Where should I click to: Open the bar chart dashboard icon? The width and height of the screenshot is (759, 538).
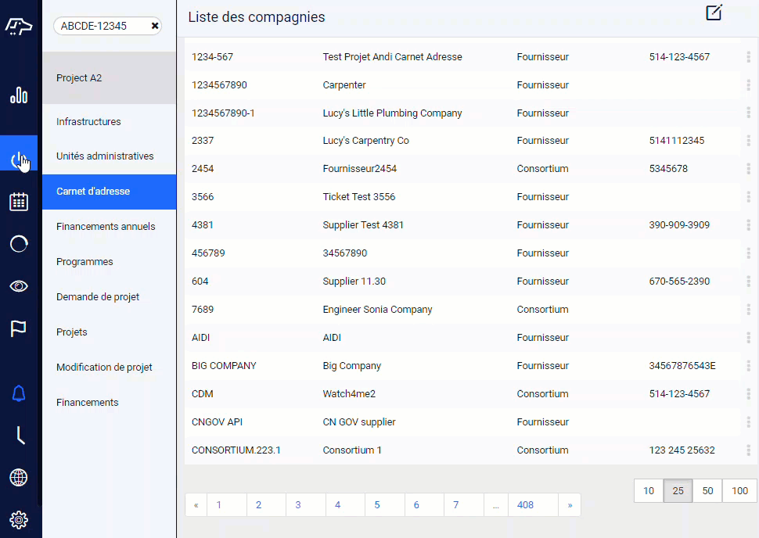pyautogui.click(x=19, y=95)
